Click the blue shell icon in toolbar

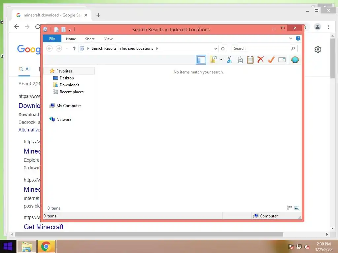point(295,60)
